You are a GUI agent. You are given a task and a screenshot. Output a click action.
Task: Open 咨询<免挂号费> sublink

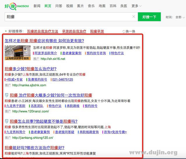pyautogui.click(x=115, y=132)
